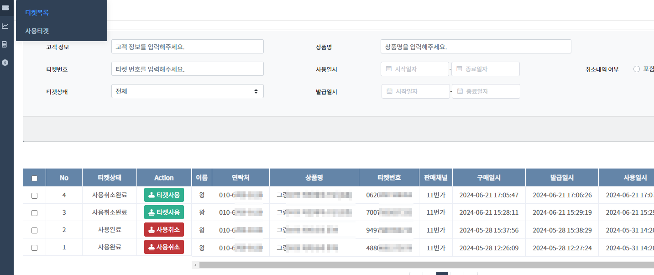Click the 판매채널 column header

click(436, 178)
